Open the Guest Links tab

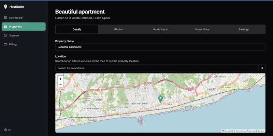[x=202, y=29]
